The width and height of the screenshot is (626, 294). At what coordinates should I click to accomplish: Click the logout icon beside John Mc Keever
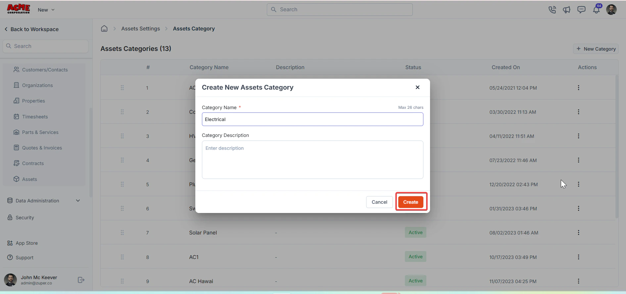pos(81,280)
